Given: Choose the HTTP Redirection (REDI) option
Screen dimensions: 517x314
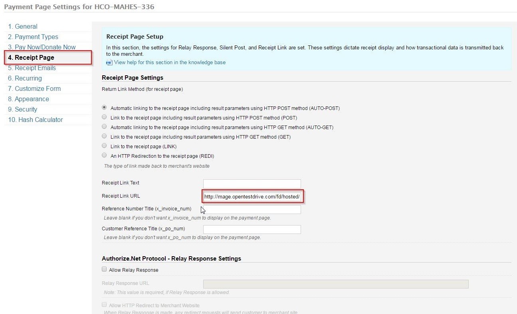Looking at the screenshot, I should 104,155.
